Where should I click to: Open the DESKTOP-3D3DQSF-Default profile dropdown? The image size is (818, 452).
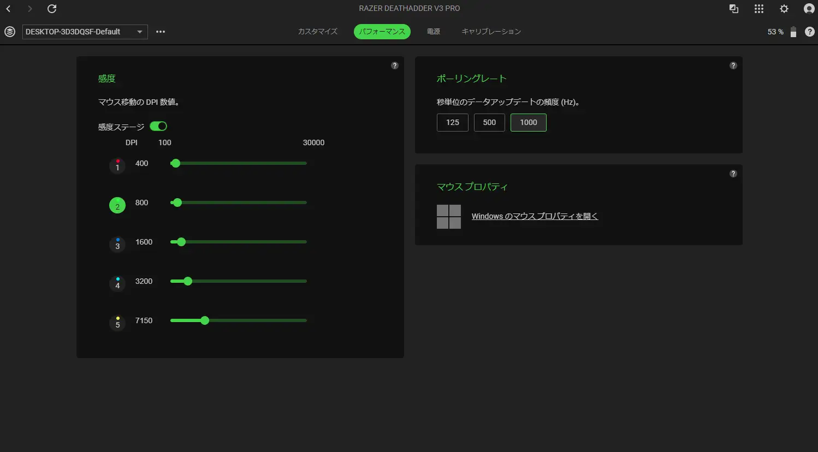[85, 32]
